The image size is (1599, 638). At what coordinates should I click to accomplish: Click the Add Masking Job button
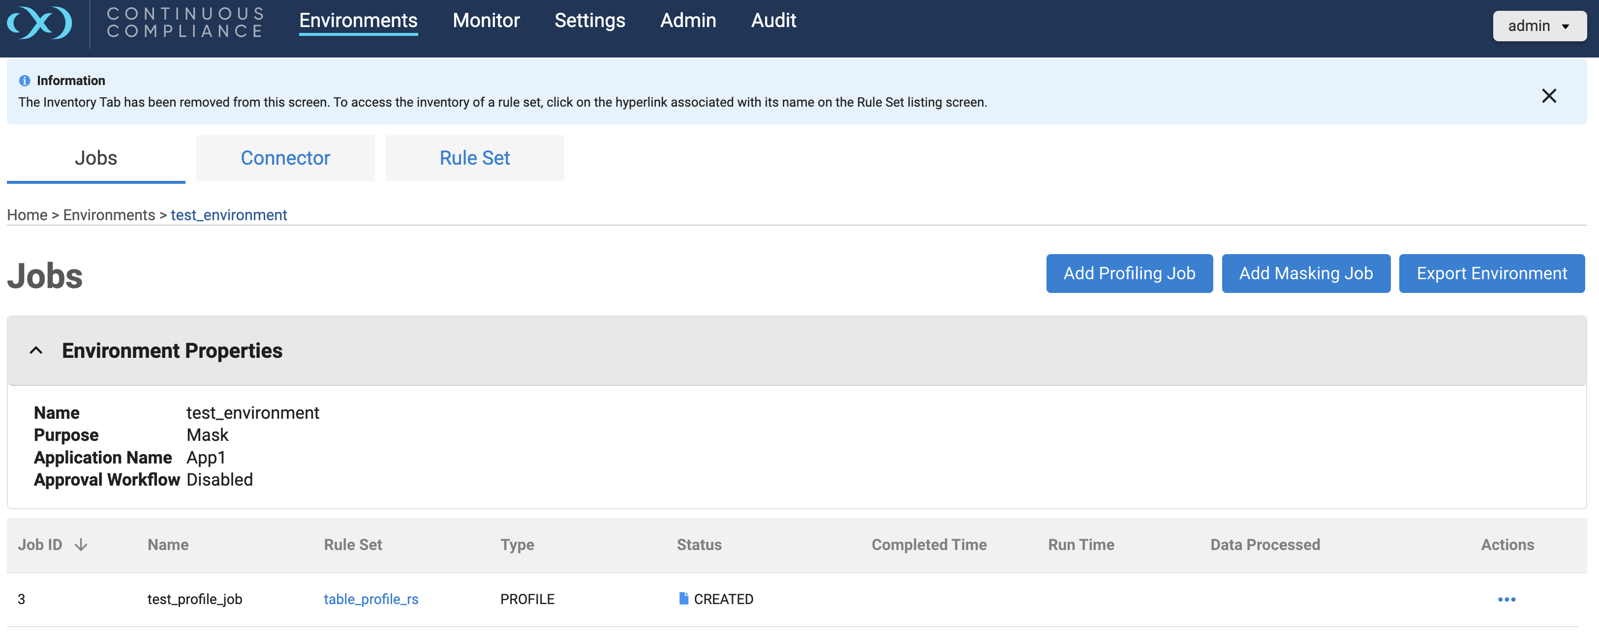[1305, 273]
